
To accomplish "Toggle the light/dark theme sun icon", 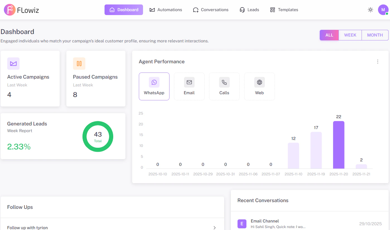I will 370,10.
